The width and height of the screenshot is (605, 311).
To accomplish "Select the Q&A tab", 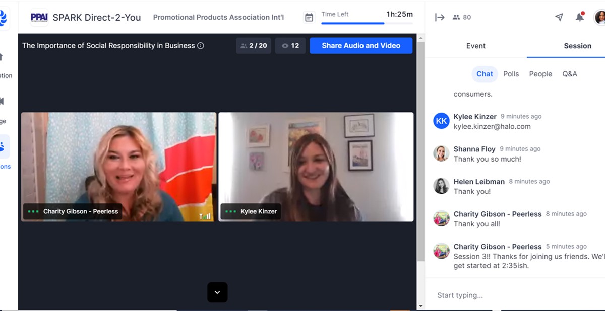I will [570, 74].
